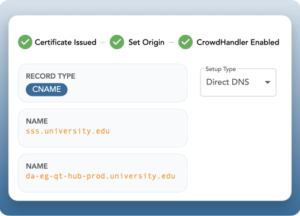This screenshot has height=216, width=300.
Task: Click the Certificate Issued green checkmark icon
Action: 25,42
